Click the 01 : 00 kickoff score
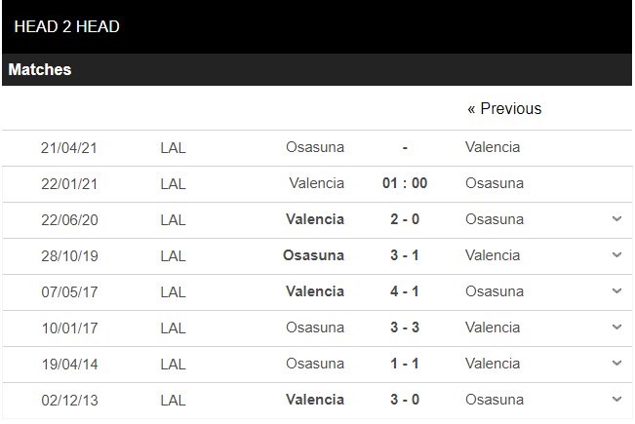The width and height of the screenshot is (635, 424). (405, 183)
